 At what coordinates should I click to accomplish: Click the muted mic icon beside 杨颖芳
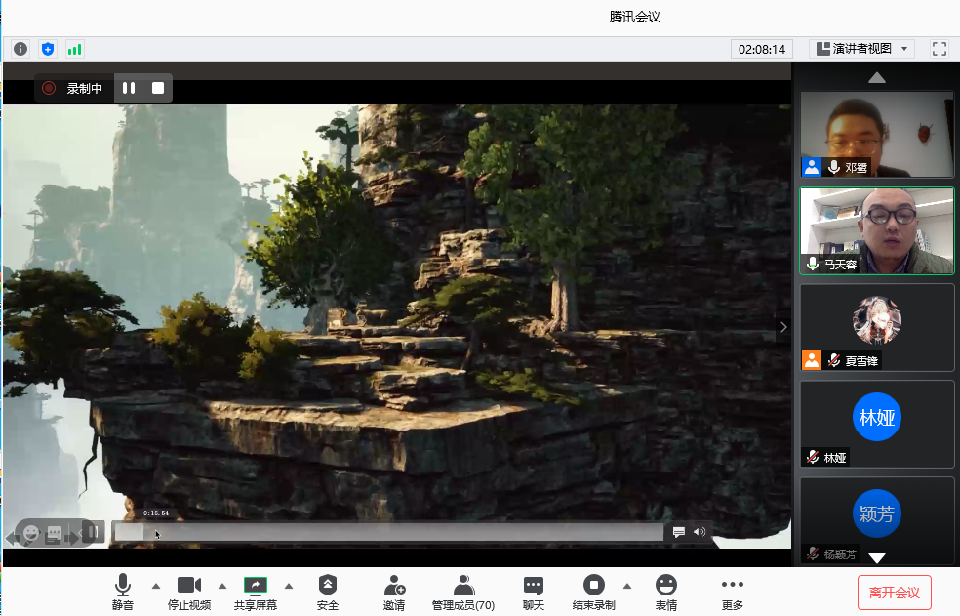click(x=813, y=554)
